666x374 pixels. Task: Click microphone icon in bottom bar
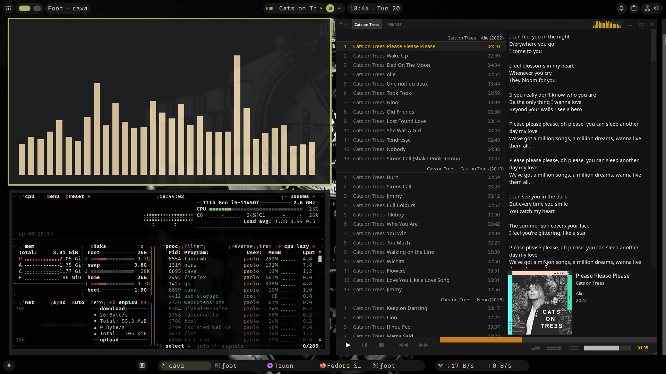point(9,366)
